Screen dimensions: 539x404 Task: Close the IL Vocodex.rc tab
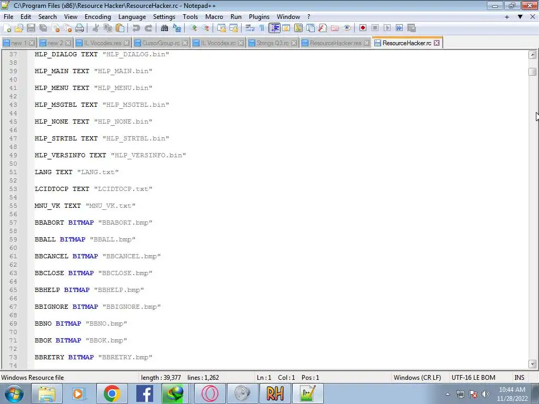[x=241, y=43]
